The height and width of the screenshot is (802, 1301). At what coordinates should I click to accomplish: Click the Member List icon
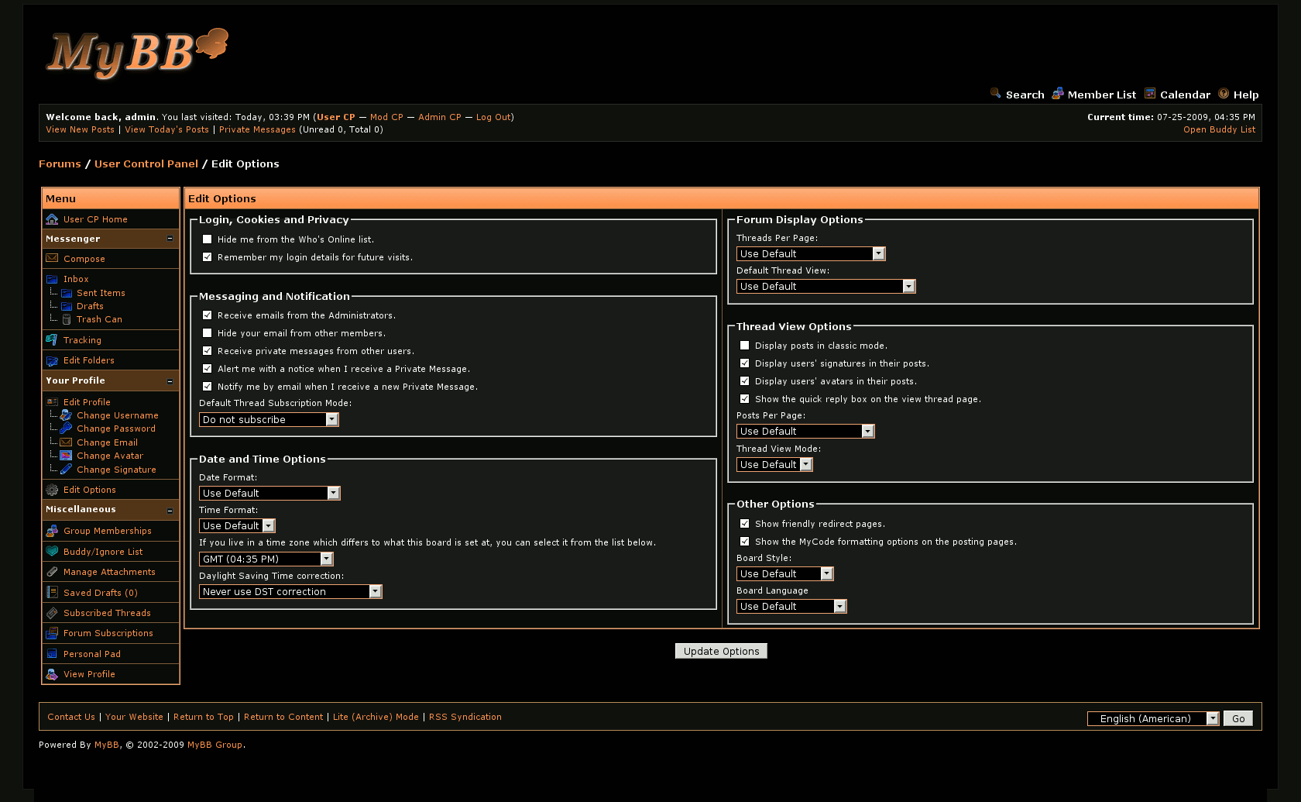tap(1057, 94)
